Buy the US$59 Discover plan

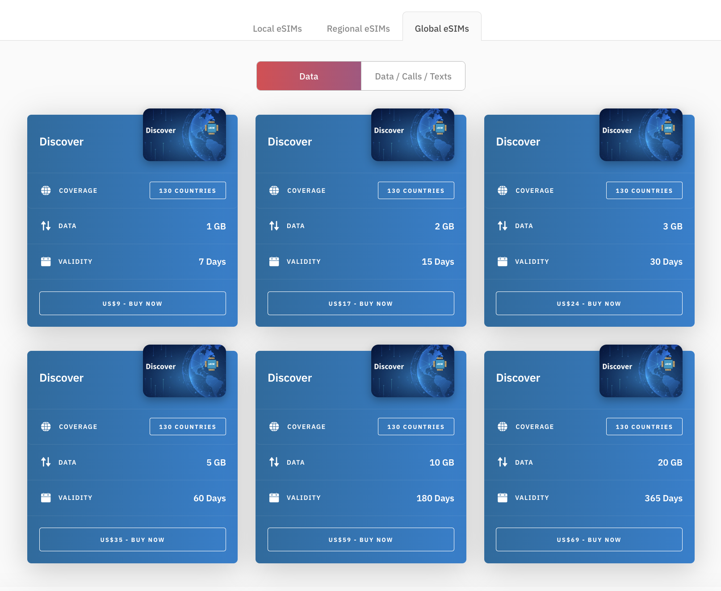click(360, 540)
